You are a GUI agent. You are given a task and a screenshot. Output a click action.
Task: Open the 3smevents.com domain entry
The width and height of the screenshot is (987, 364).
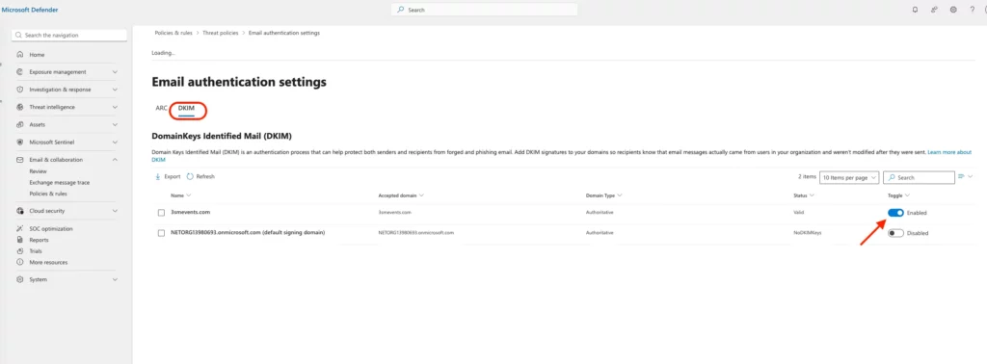pyautogui.click(x=190, y=213)
